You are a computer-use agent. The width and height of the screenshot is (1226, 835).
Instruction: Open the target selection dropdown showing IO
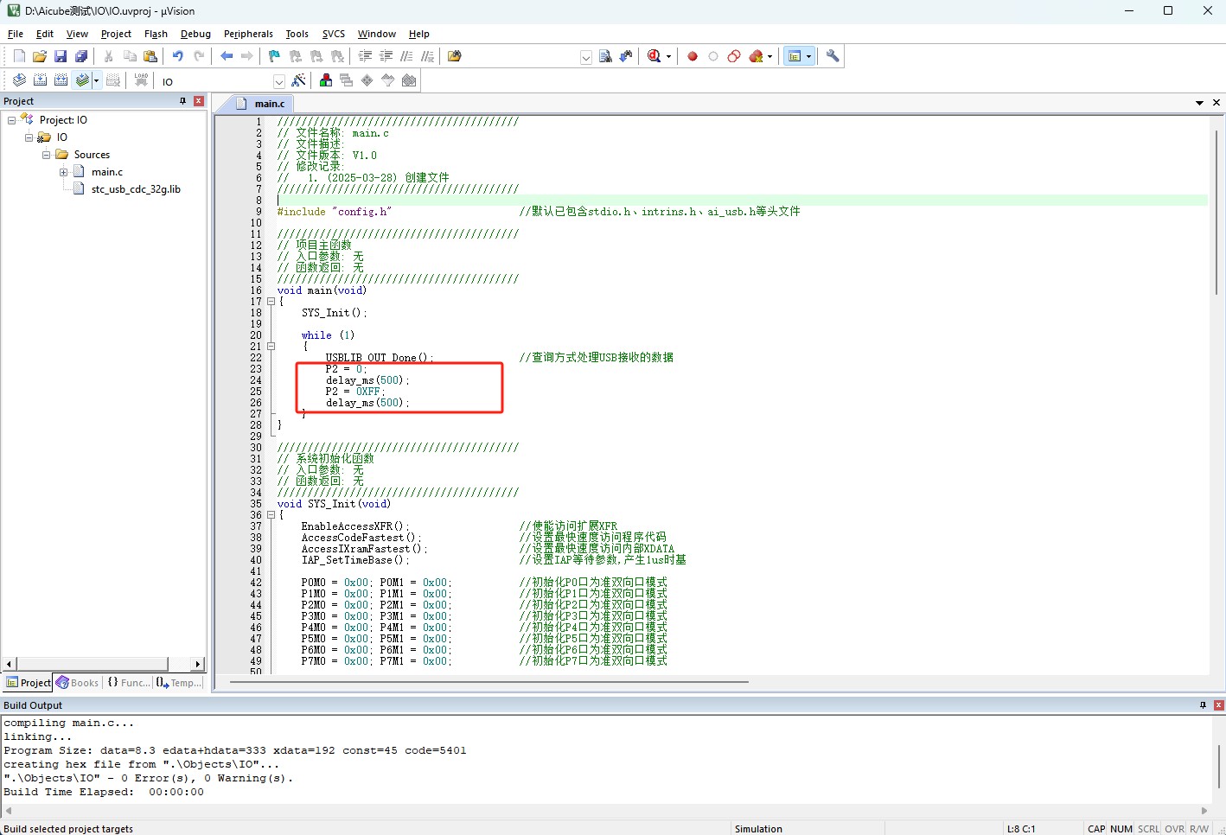pos(278,81)
